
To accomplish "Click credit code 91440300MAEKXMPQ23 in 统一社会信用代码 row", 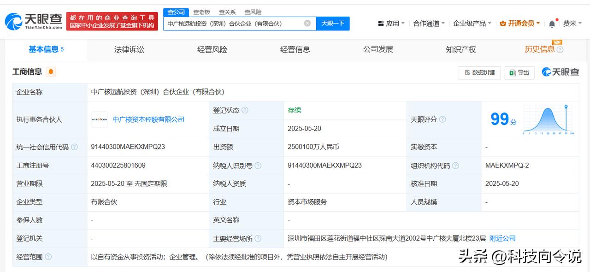I will (x=128, y=147).
